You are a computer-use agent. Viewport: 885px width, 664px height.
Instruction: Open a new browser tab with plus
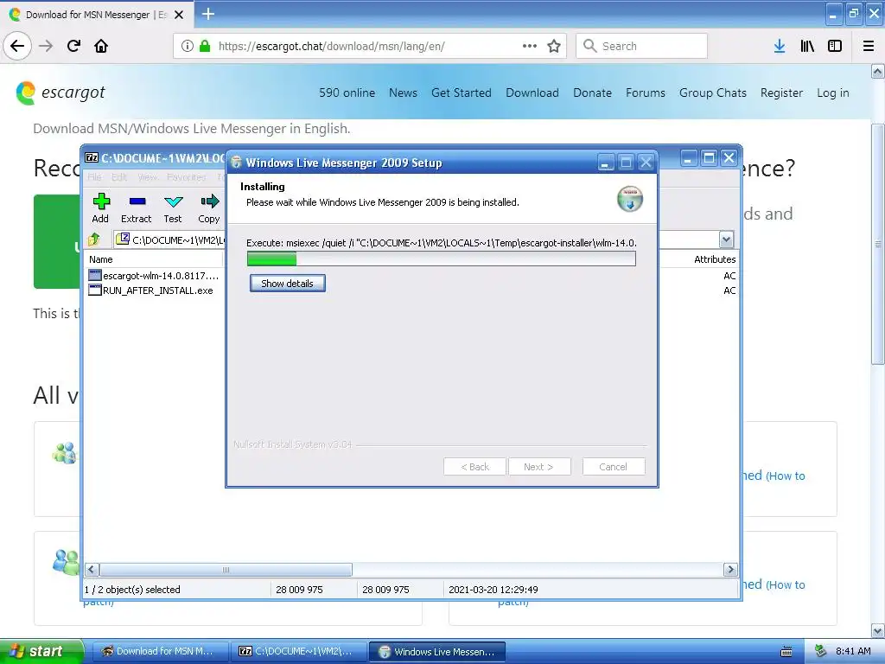[208, 14]
